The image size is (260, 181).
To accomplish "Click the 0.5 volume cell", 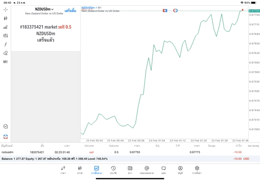I will click(x=117, y=152).
